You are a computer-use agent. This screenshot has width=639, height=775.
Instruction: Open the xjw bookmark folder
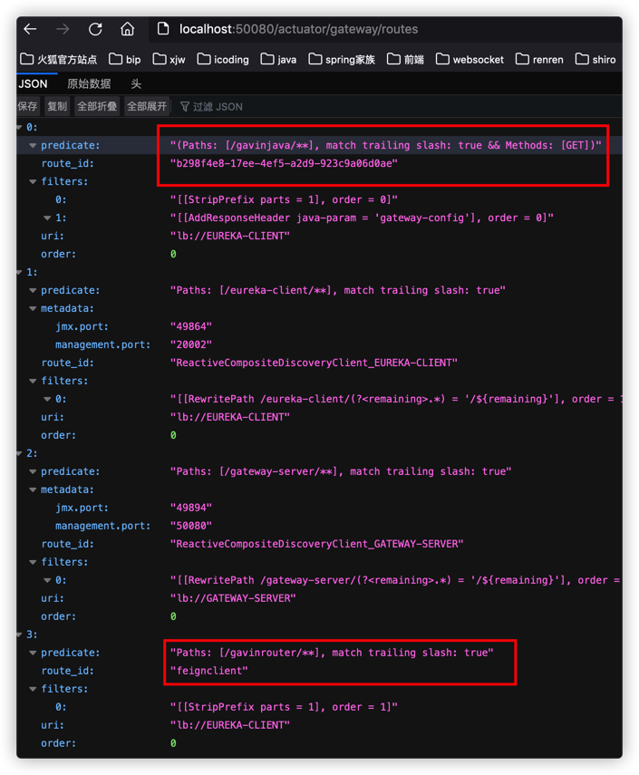coord(169,59)
